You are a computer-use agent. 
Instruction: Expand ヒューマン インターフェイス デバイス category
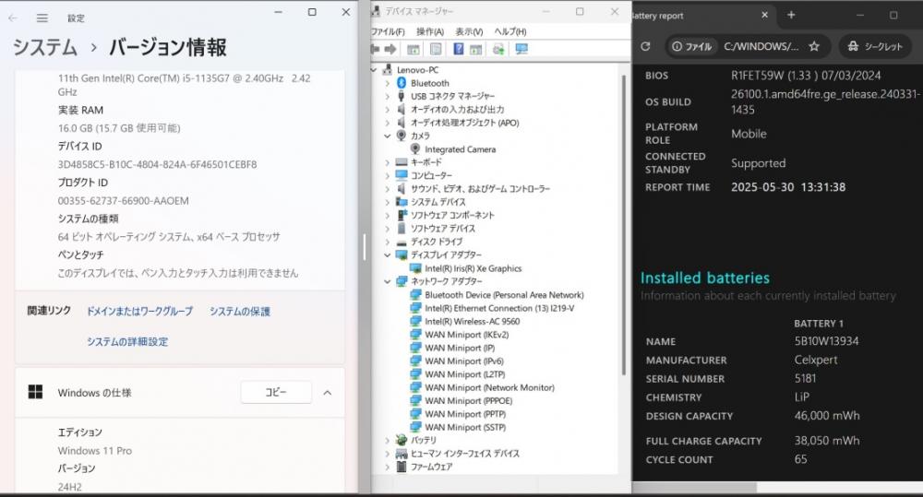[388, 454]
